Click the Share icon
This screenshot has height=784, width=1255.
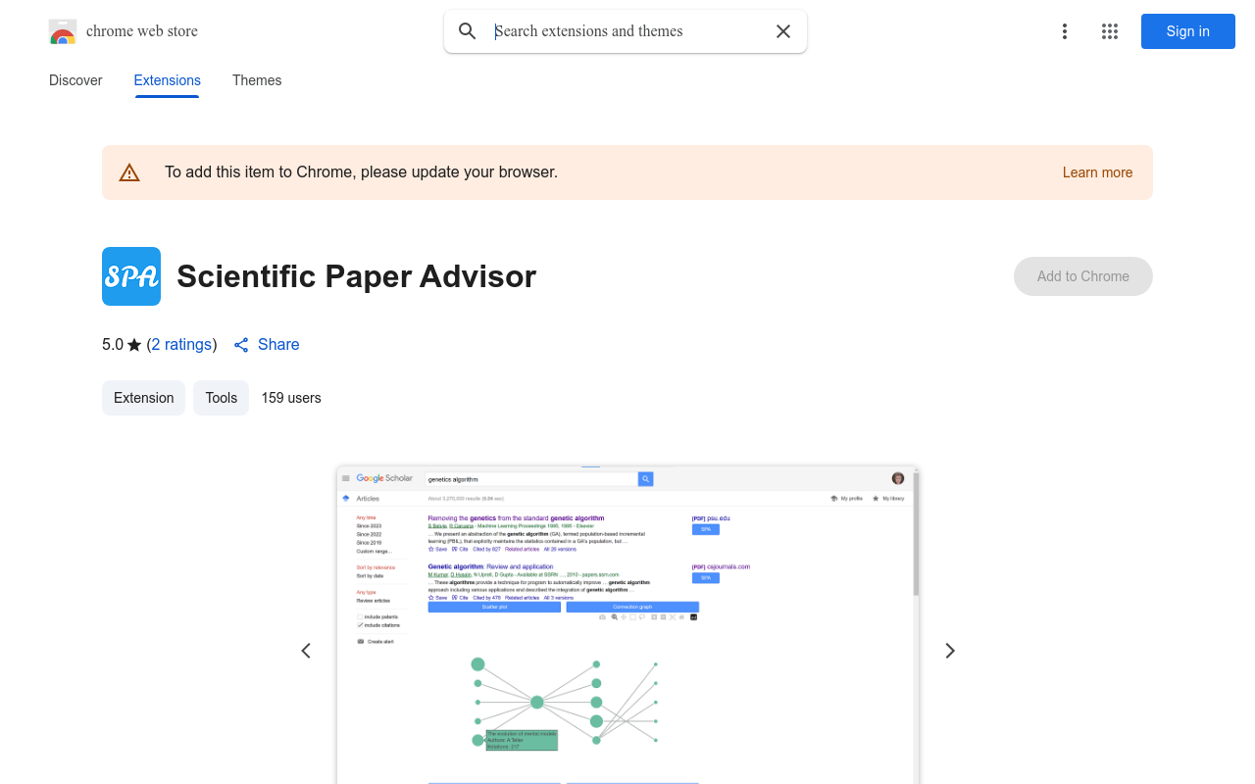coord(241,345)
